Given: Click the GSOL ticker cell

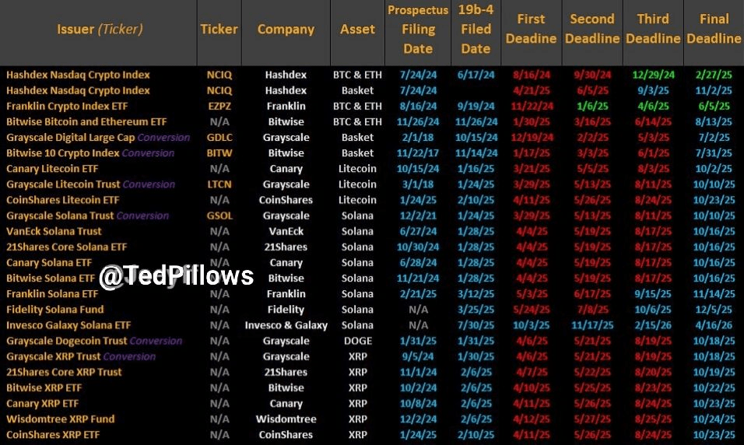Looking at the screenshot, I should coord(219,215).
